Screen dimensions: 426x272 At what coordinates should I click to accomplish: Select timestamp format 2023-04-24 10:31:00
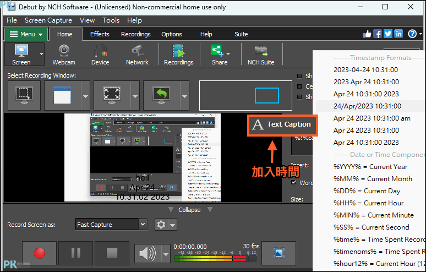click(x=365, y=70)
